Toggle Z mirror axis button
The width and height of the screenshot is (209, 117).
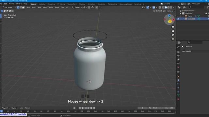(x=161, y=11)
